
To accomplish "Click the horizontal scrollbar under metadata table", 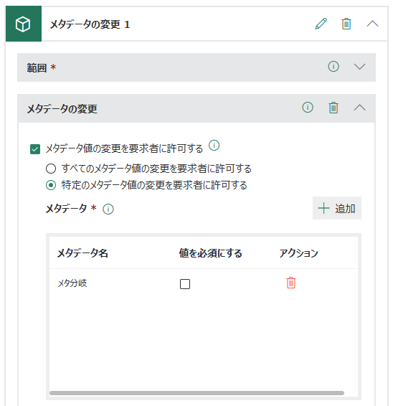I will click(x=196, y=393).
